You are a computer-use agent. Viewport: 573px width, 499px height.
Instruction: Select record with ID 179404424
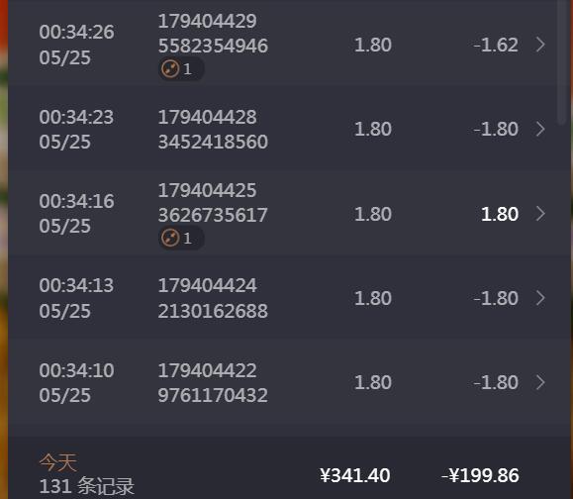click(207, 285)
